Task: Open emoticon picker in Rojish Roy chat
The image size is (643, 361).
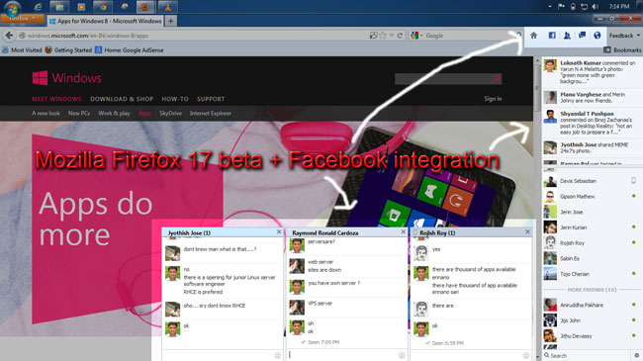Action: 526,355
